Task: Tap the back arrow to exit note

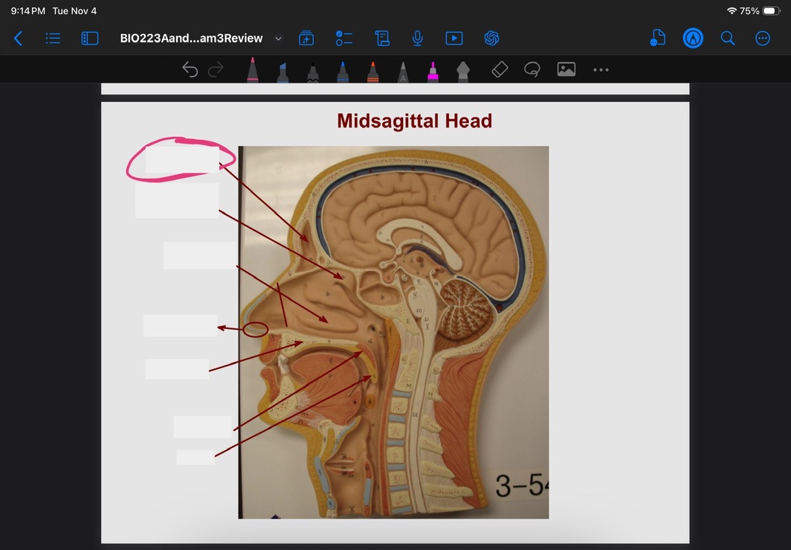Action: point(19,38)
